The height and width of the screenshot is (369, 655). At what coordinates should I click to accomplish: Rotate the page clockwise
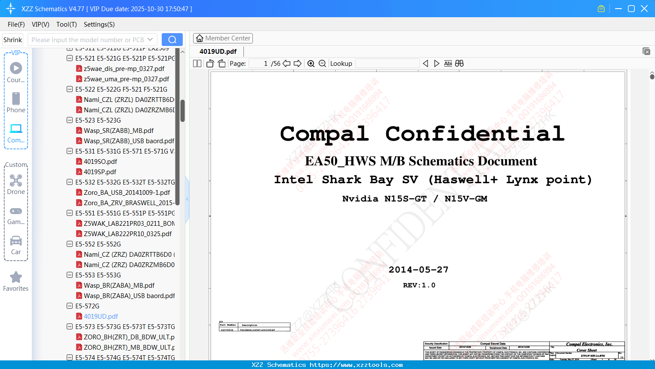(x=221, y=64)
